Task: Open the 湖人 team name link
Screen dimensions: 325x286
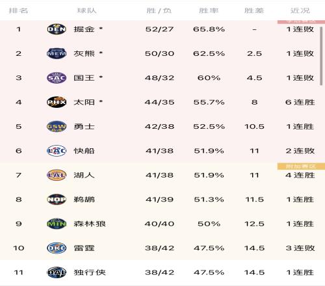Action: 84,175
